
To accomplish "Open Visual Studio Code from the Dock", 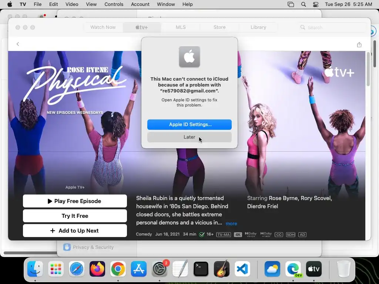I will (x=242, y=269).
